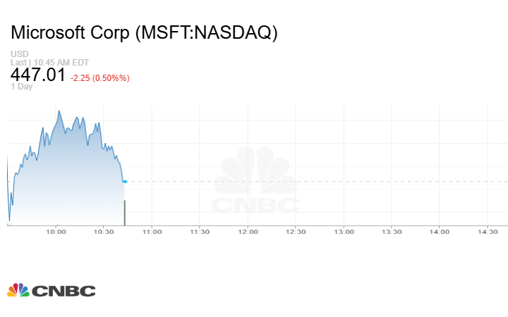The image size is (508, 317).
Task: Click the 13:00 time axis label
Action: [x=344, y=231]
